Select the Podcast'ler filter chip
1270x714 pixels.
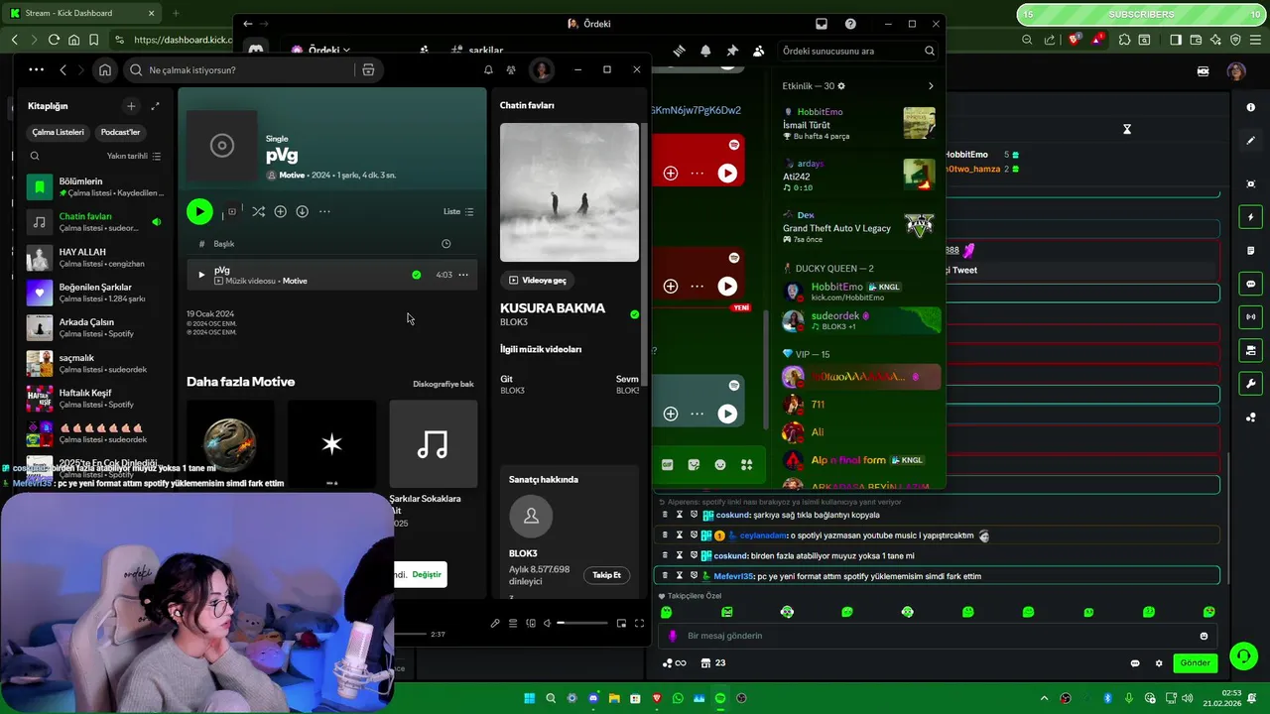(120, 132)
